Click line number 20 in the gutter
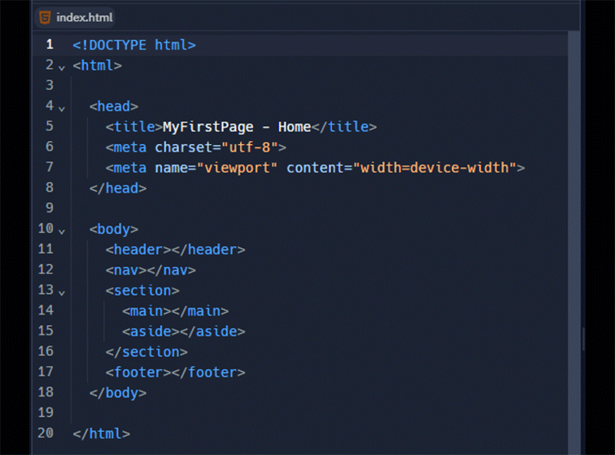 [45, 433]
